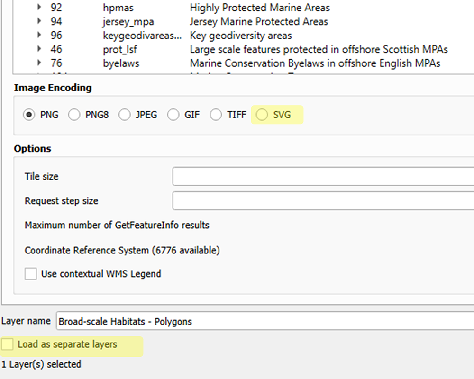Screen dimensions: 474x379
Task: Focus the Request step size field
Action: coord(322,201)
